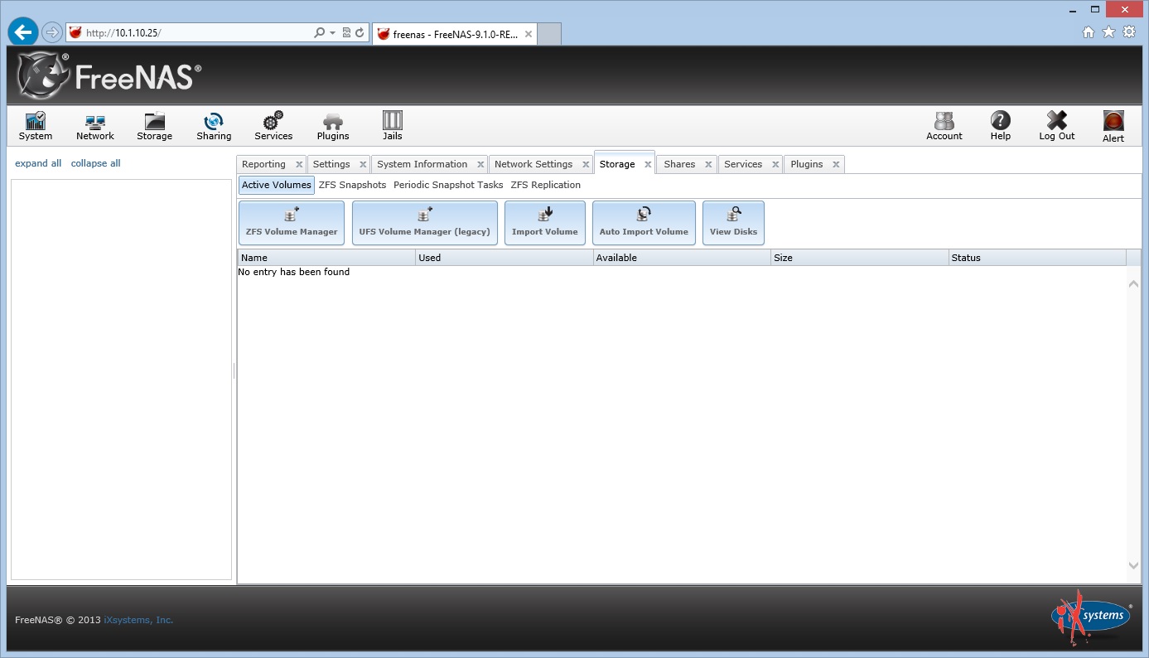The height and width of the screenshot is (658, 1149).
Task: Go back with the browser back arrow
Action: pos(23,32)
